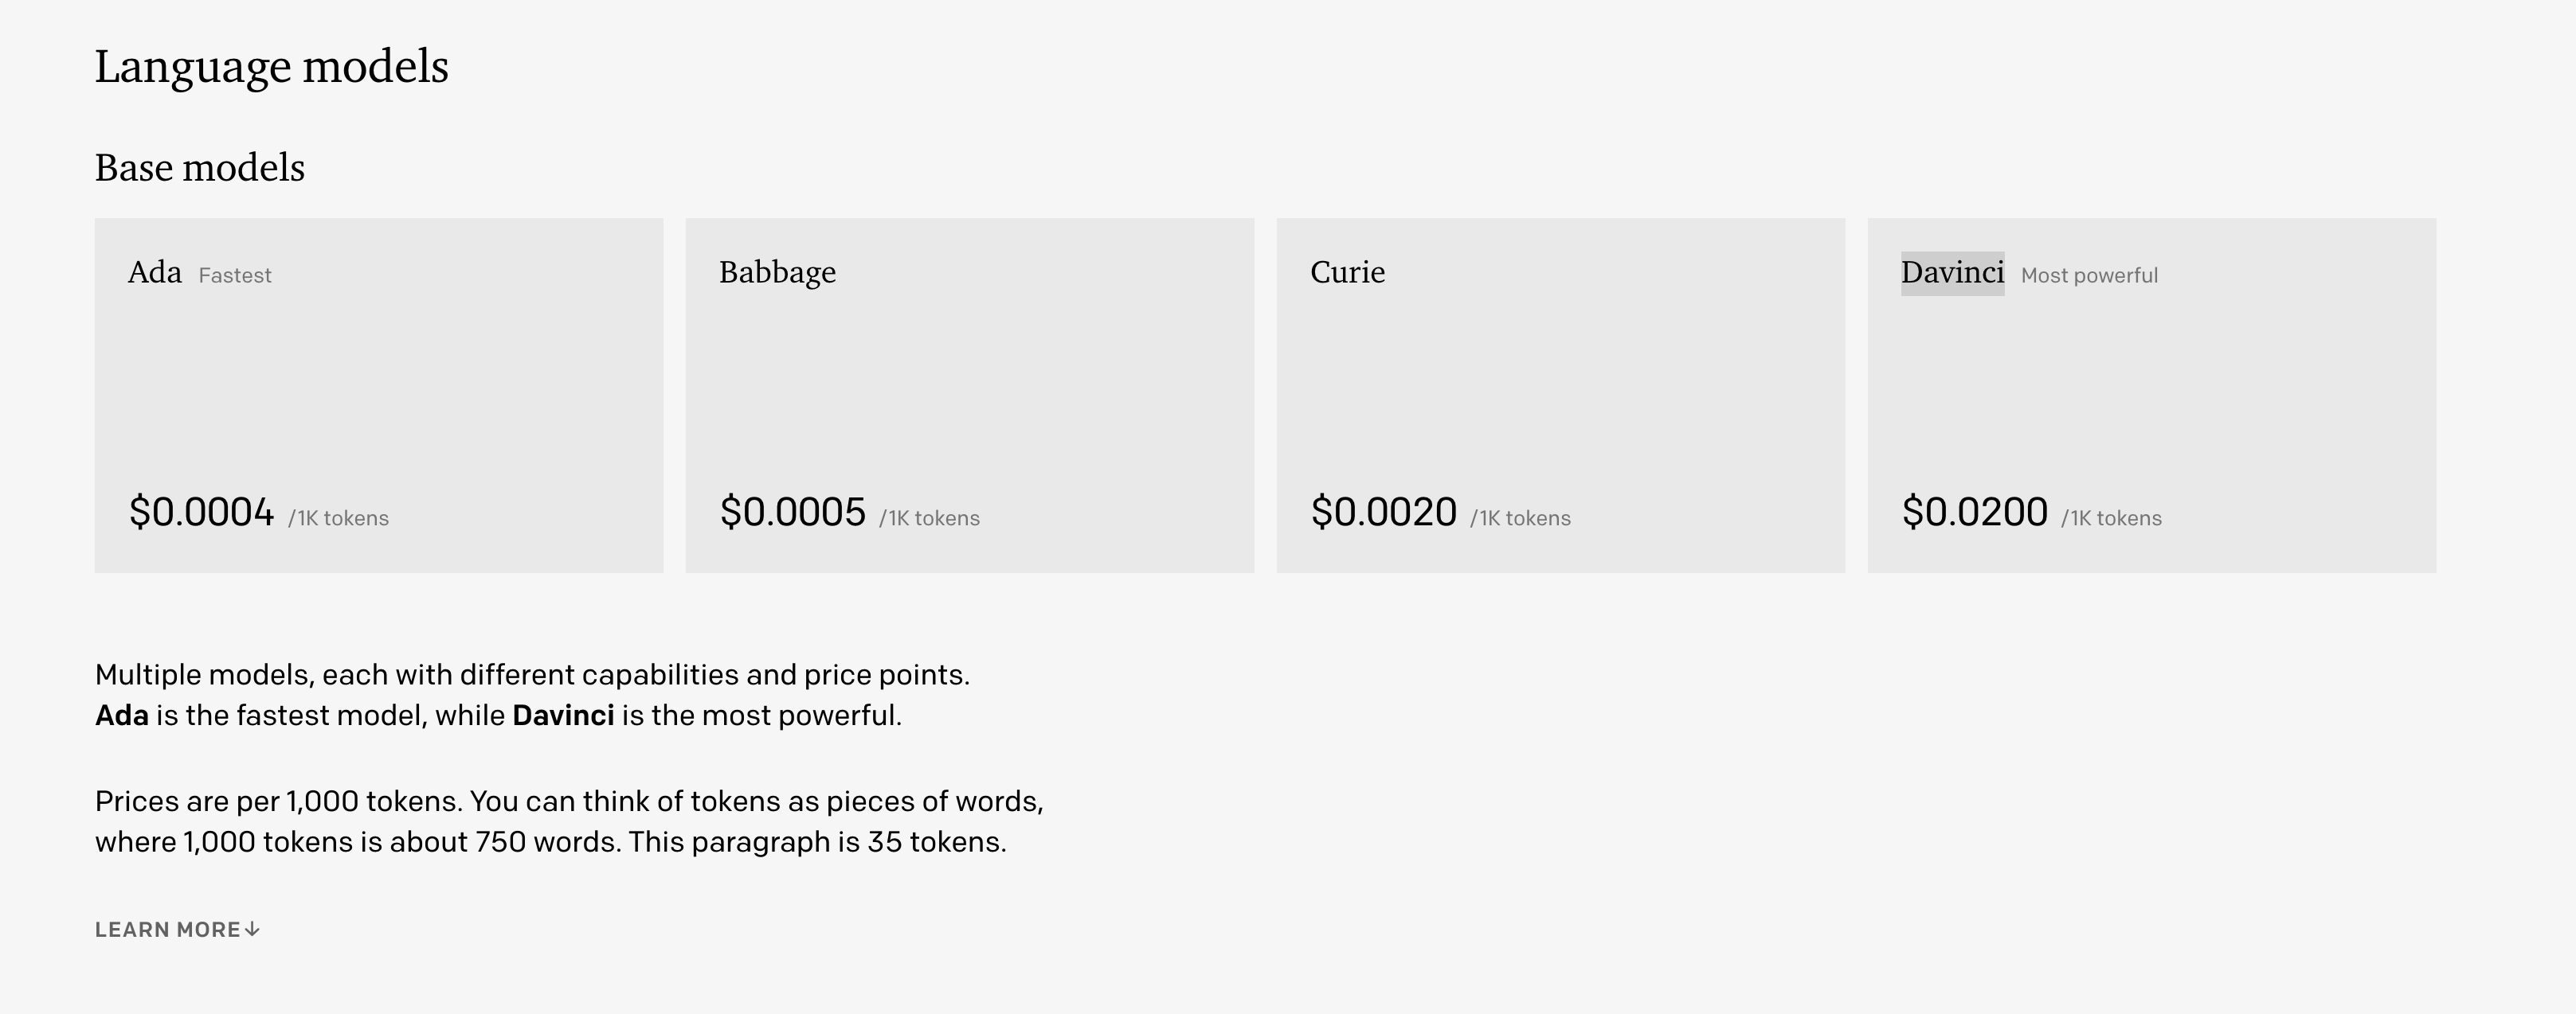Open the Learn More link

pyautogui.click(x=177, y=930)
